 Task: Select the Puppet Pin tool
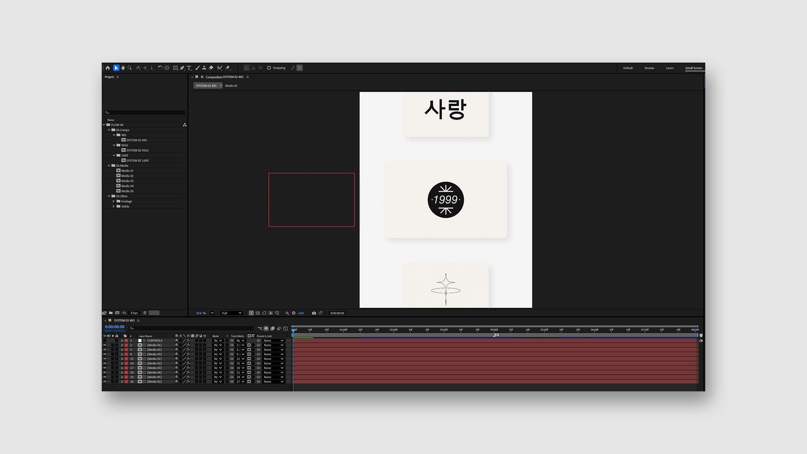228,68
